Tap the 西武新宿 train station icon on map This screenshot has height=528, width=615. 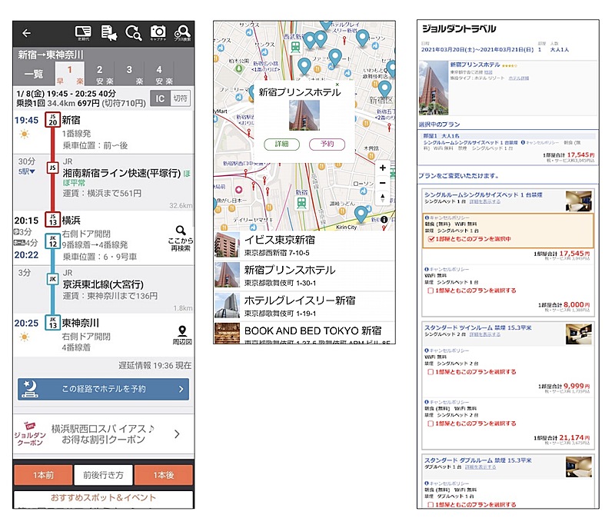tap(295, 47)
